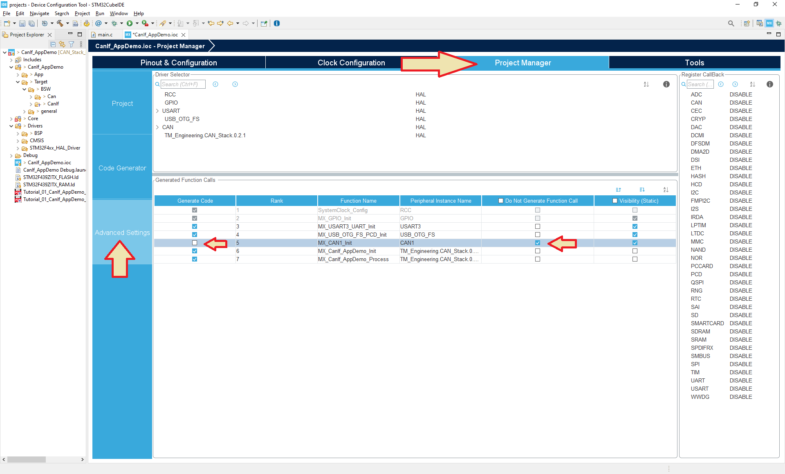
Task: Open the File menu
Action: tap(7, 13)
